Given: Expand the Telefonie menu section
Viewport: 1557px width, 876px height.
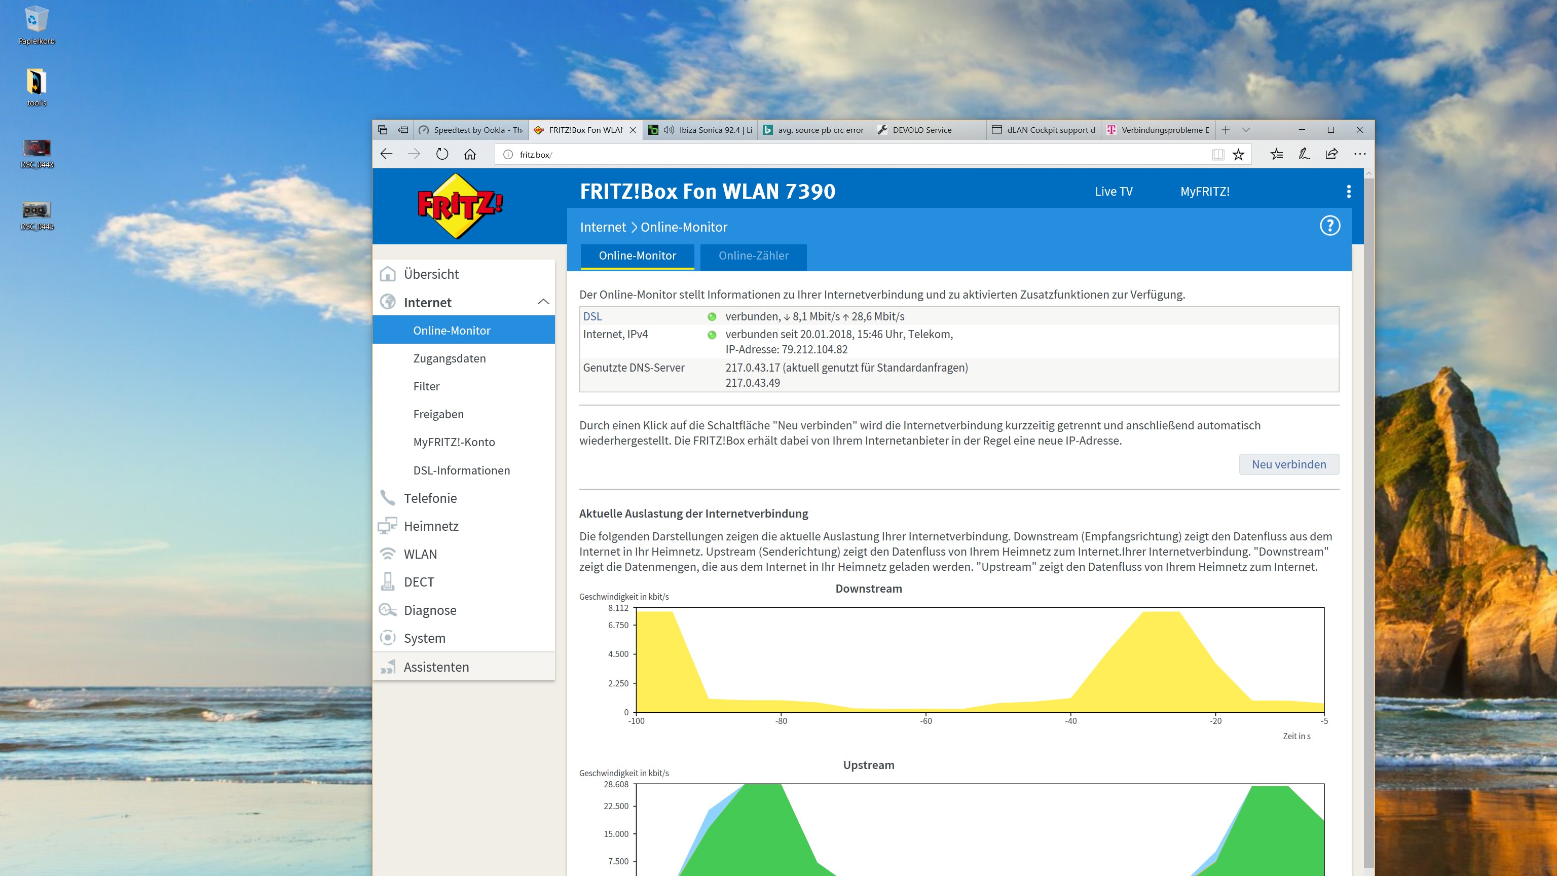Looking at the screenshot, I should point(430,498).
